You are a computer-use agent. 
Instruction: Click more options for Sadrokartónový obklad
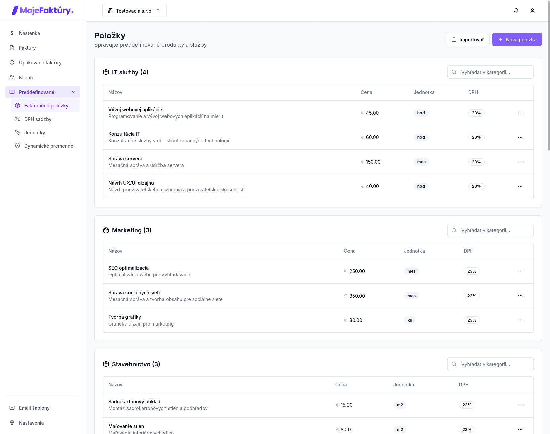pos(520,405)
